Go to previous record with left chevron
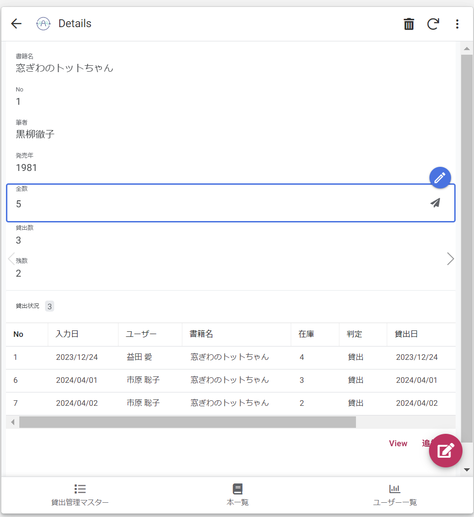Screen dimensions: 474x517 tap(11, 259)
